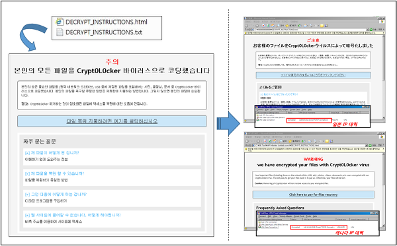Image resolution: width=397 pixels, height=246 pixels.
Task: Close the information bar in WARNING-page browser
Action: coord(383,149)
